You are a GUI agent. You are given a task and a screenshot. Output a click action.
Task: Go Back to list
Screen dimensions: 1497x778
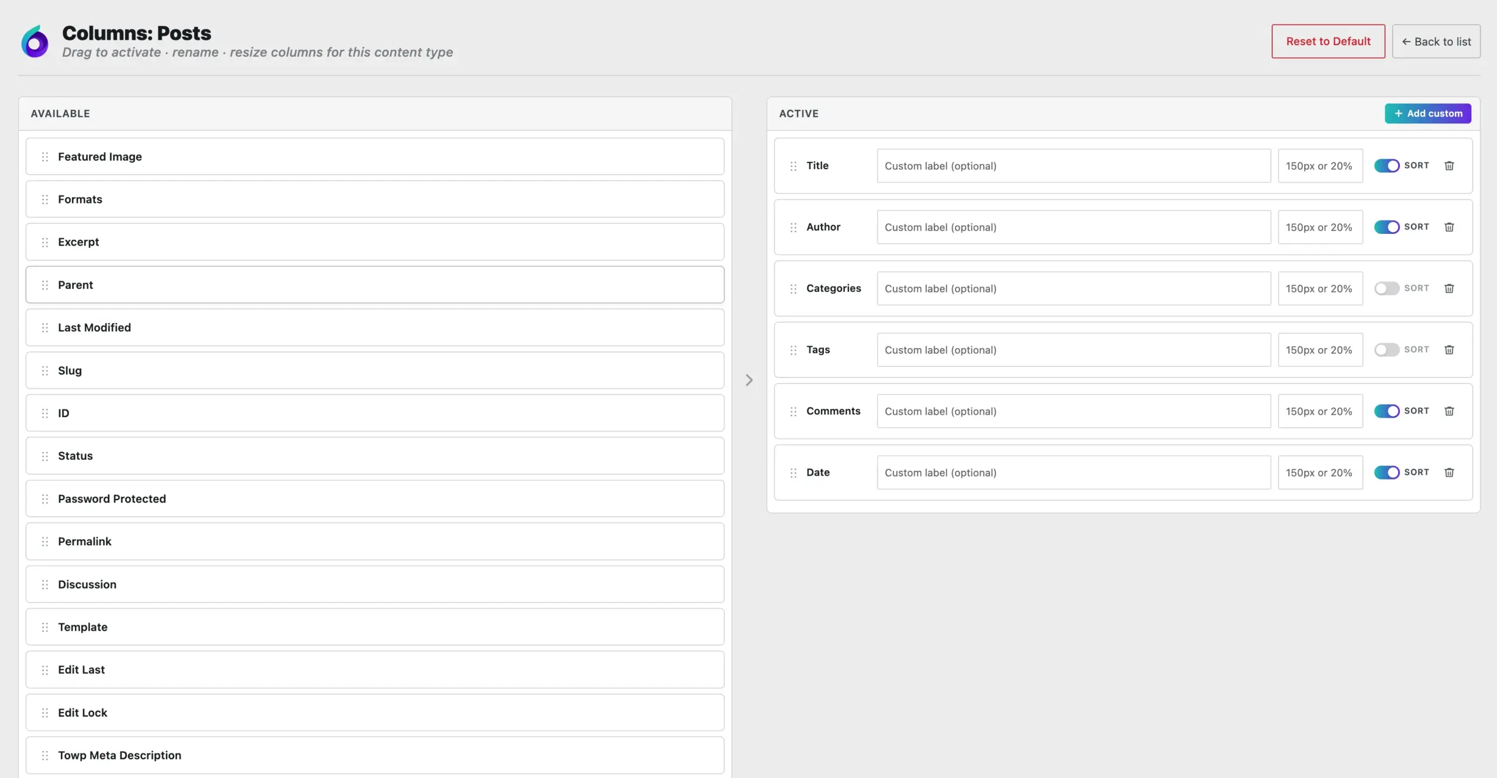point(1436,42)
